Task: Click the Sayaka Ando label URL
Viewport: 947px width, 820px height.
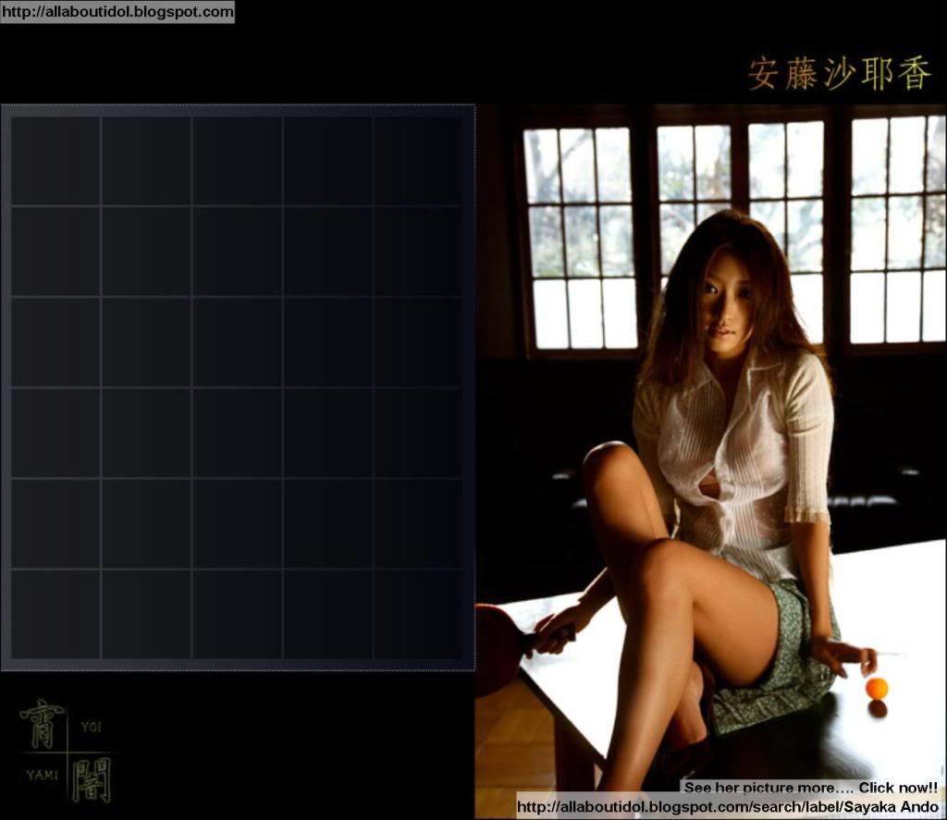Action: pyautogui.click(x=728, y=807)
